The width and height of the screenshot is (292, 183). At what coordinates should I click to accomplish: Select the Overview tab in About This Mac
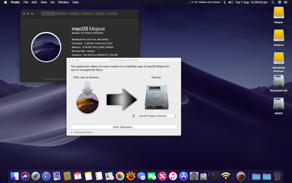tap(48, 14)
